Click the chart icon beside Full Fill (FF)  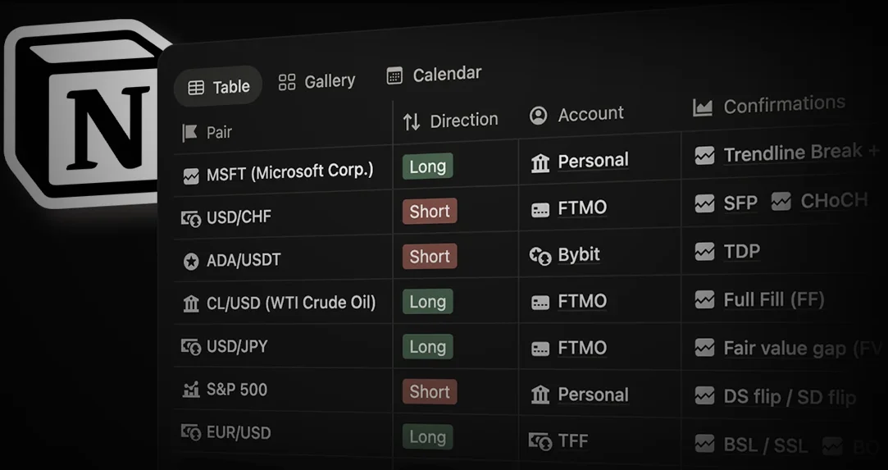point(704,299)
